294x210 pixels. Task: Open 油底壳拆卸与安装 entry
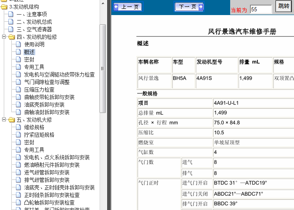[44, 105]
